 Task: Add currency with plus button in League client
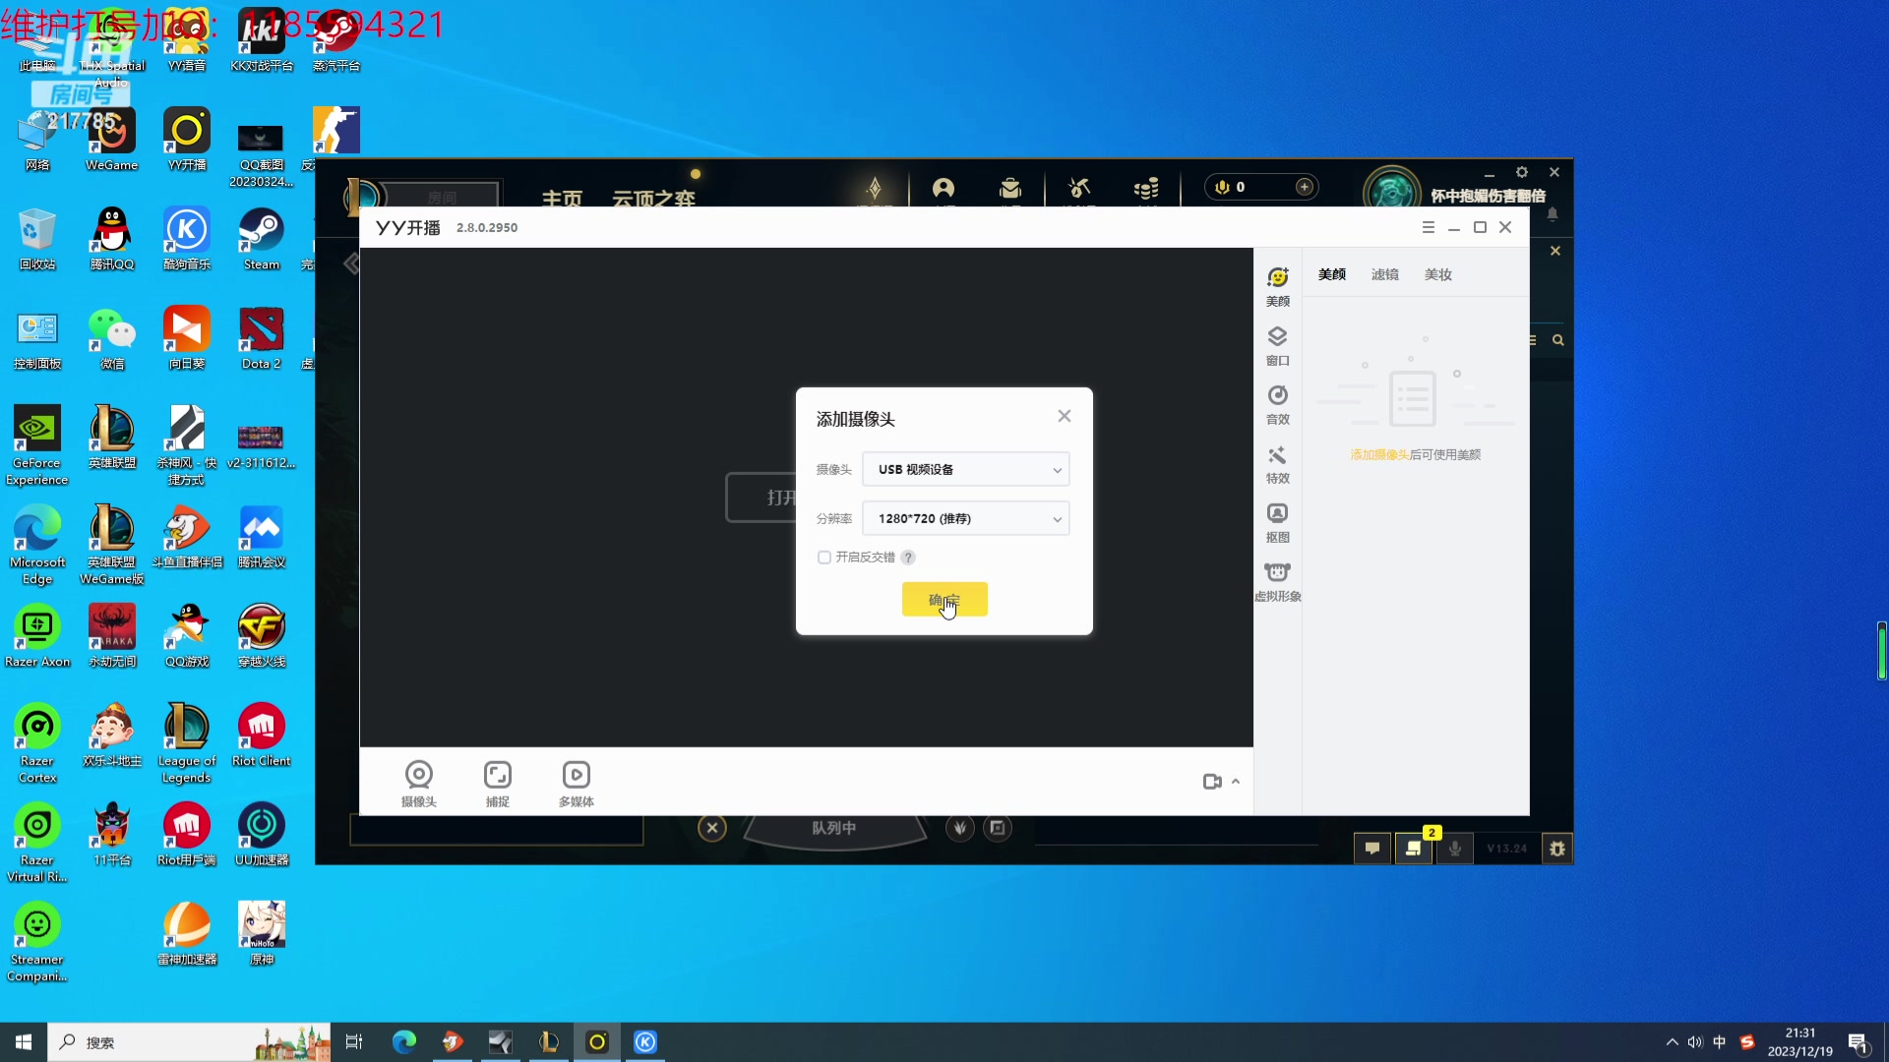pos(1305,187)
